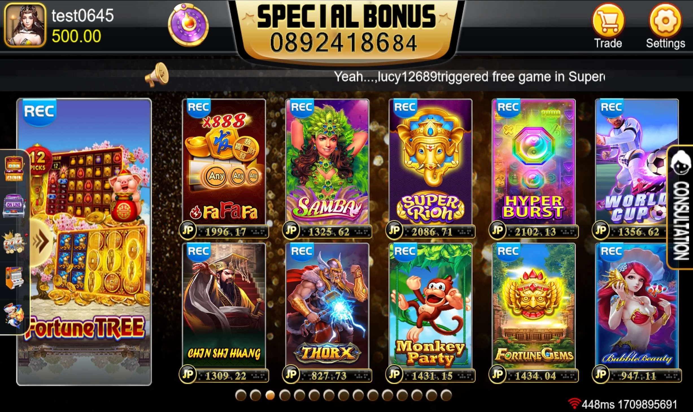Jump to the last page dot
The width and height of the screenshot is (693, 412).
pos(446,395)
